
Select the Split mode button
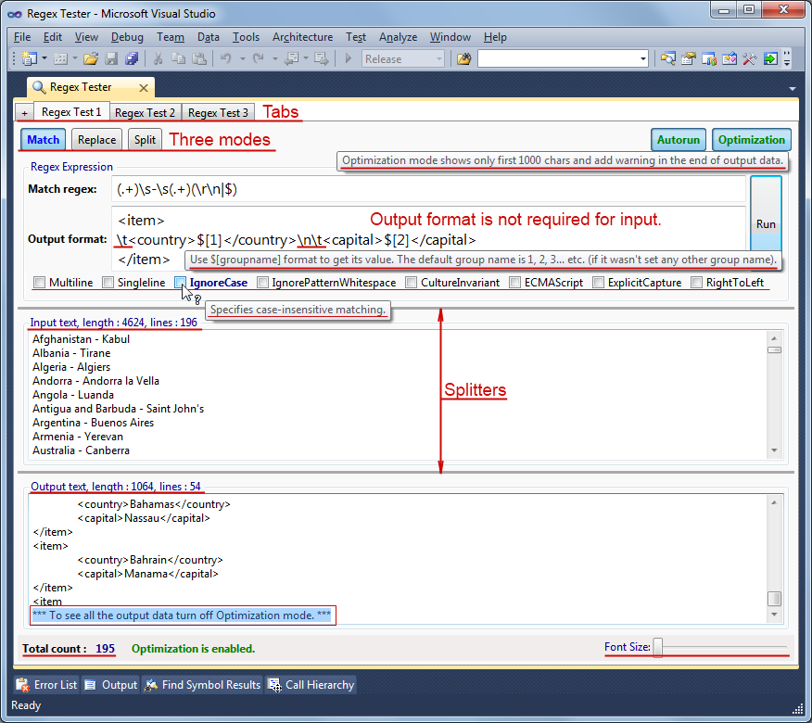pos(145,140)
